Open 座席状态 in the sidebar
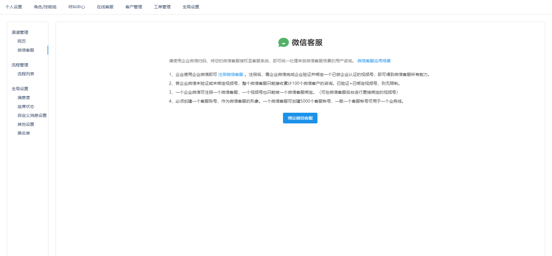This screenshot has height=256, width=552. click(x=26, y=106)
